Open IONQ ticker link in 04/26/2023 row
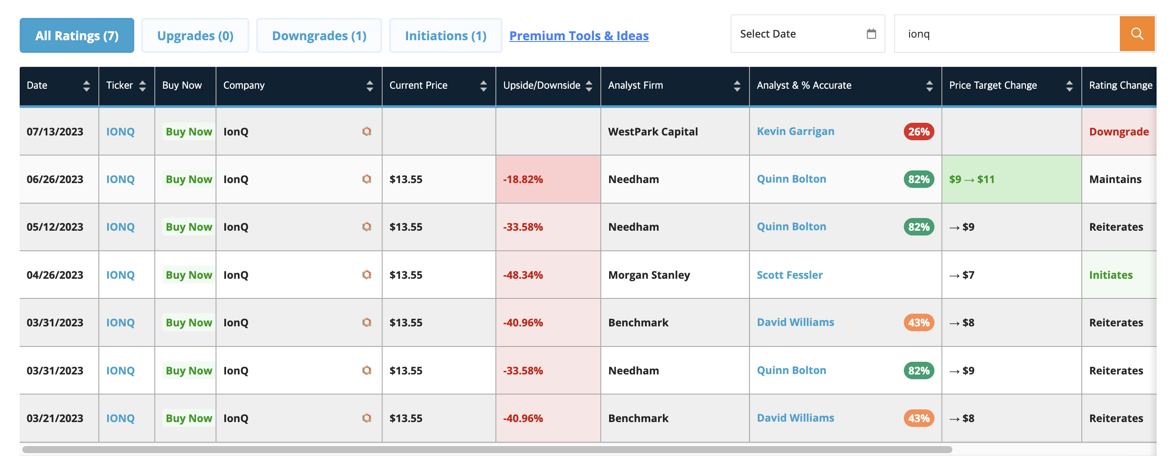The image size is (1171, 471). [x=120, y=275]
